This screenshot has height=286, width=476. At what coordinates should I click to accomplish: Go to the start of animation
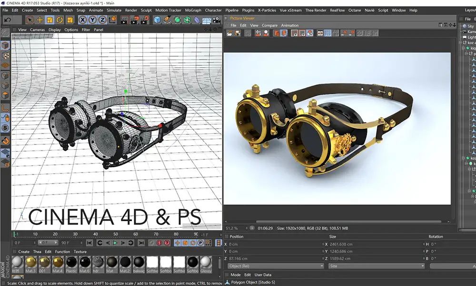pyautogui.click(x=89, y=243)
